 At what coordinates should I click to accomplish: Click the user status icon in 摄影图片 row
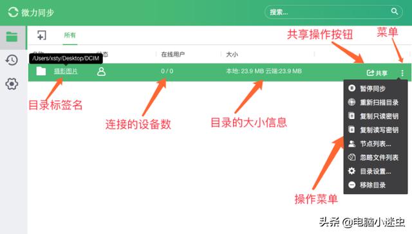[x=102, y=71]
